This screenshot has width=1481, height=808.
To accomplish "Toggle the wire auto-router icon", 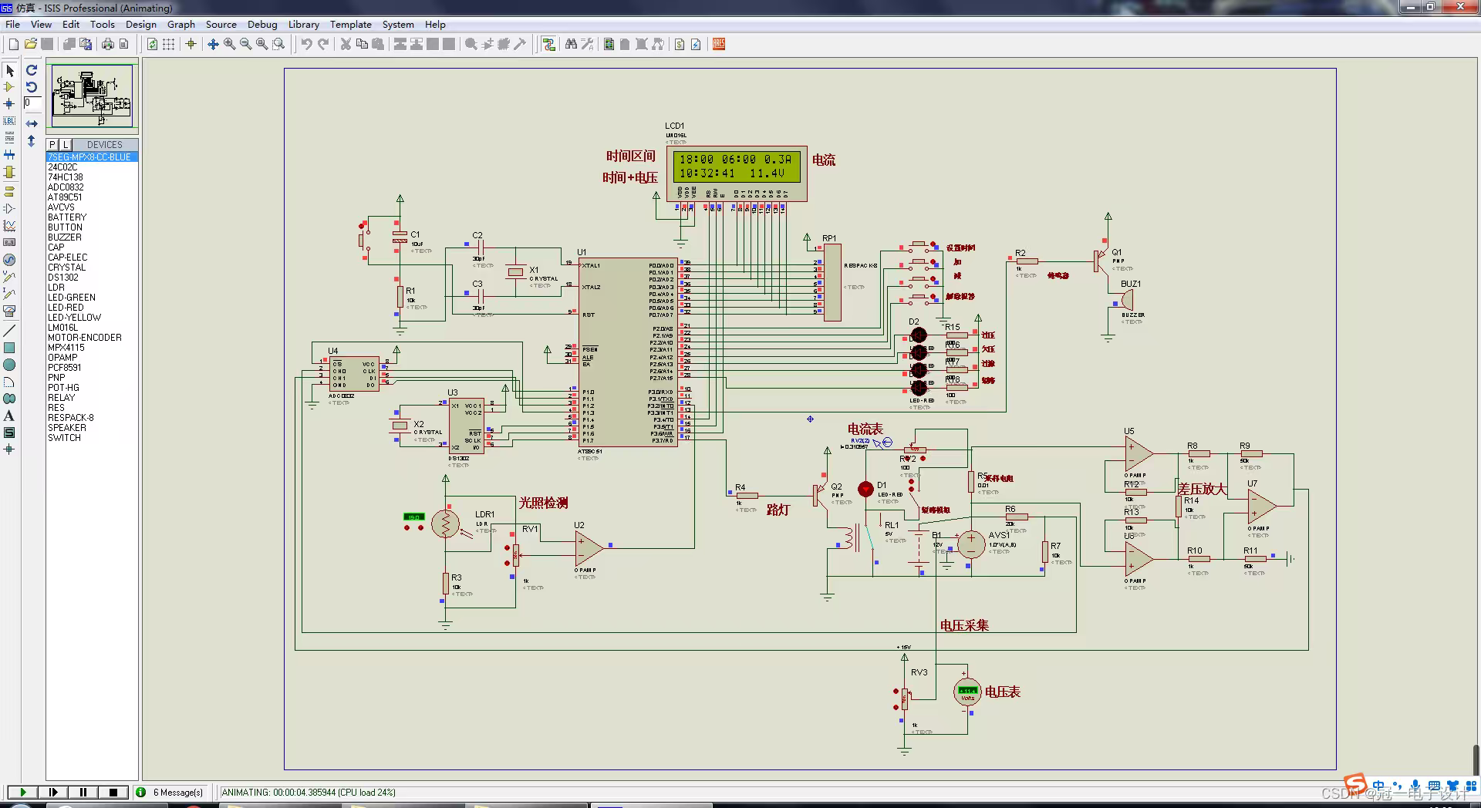I will [548, 44].
